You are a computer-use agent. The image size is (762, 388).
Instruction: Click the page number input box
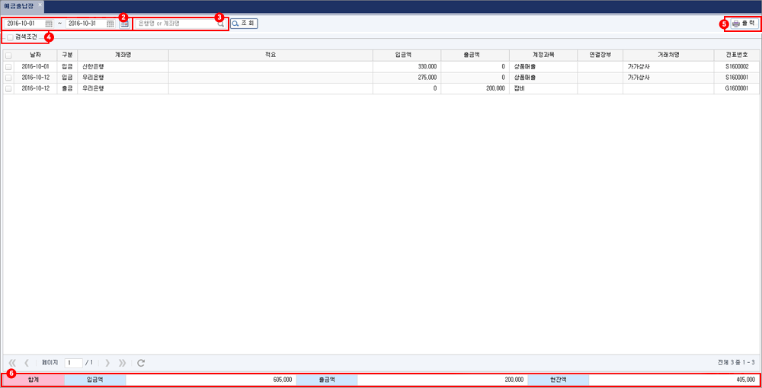click(73, 363)
